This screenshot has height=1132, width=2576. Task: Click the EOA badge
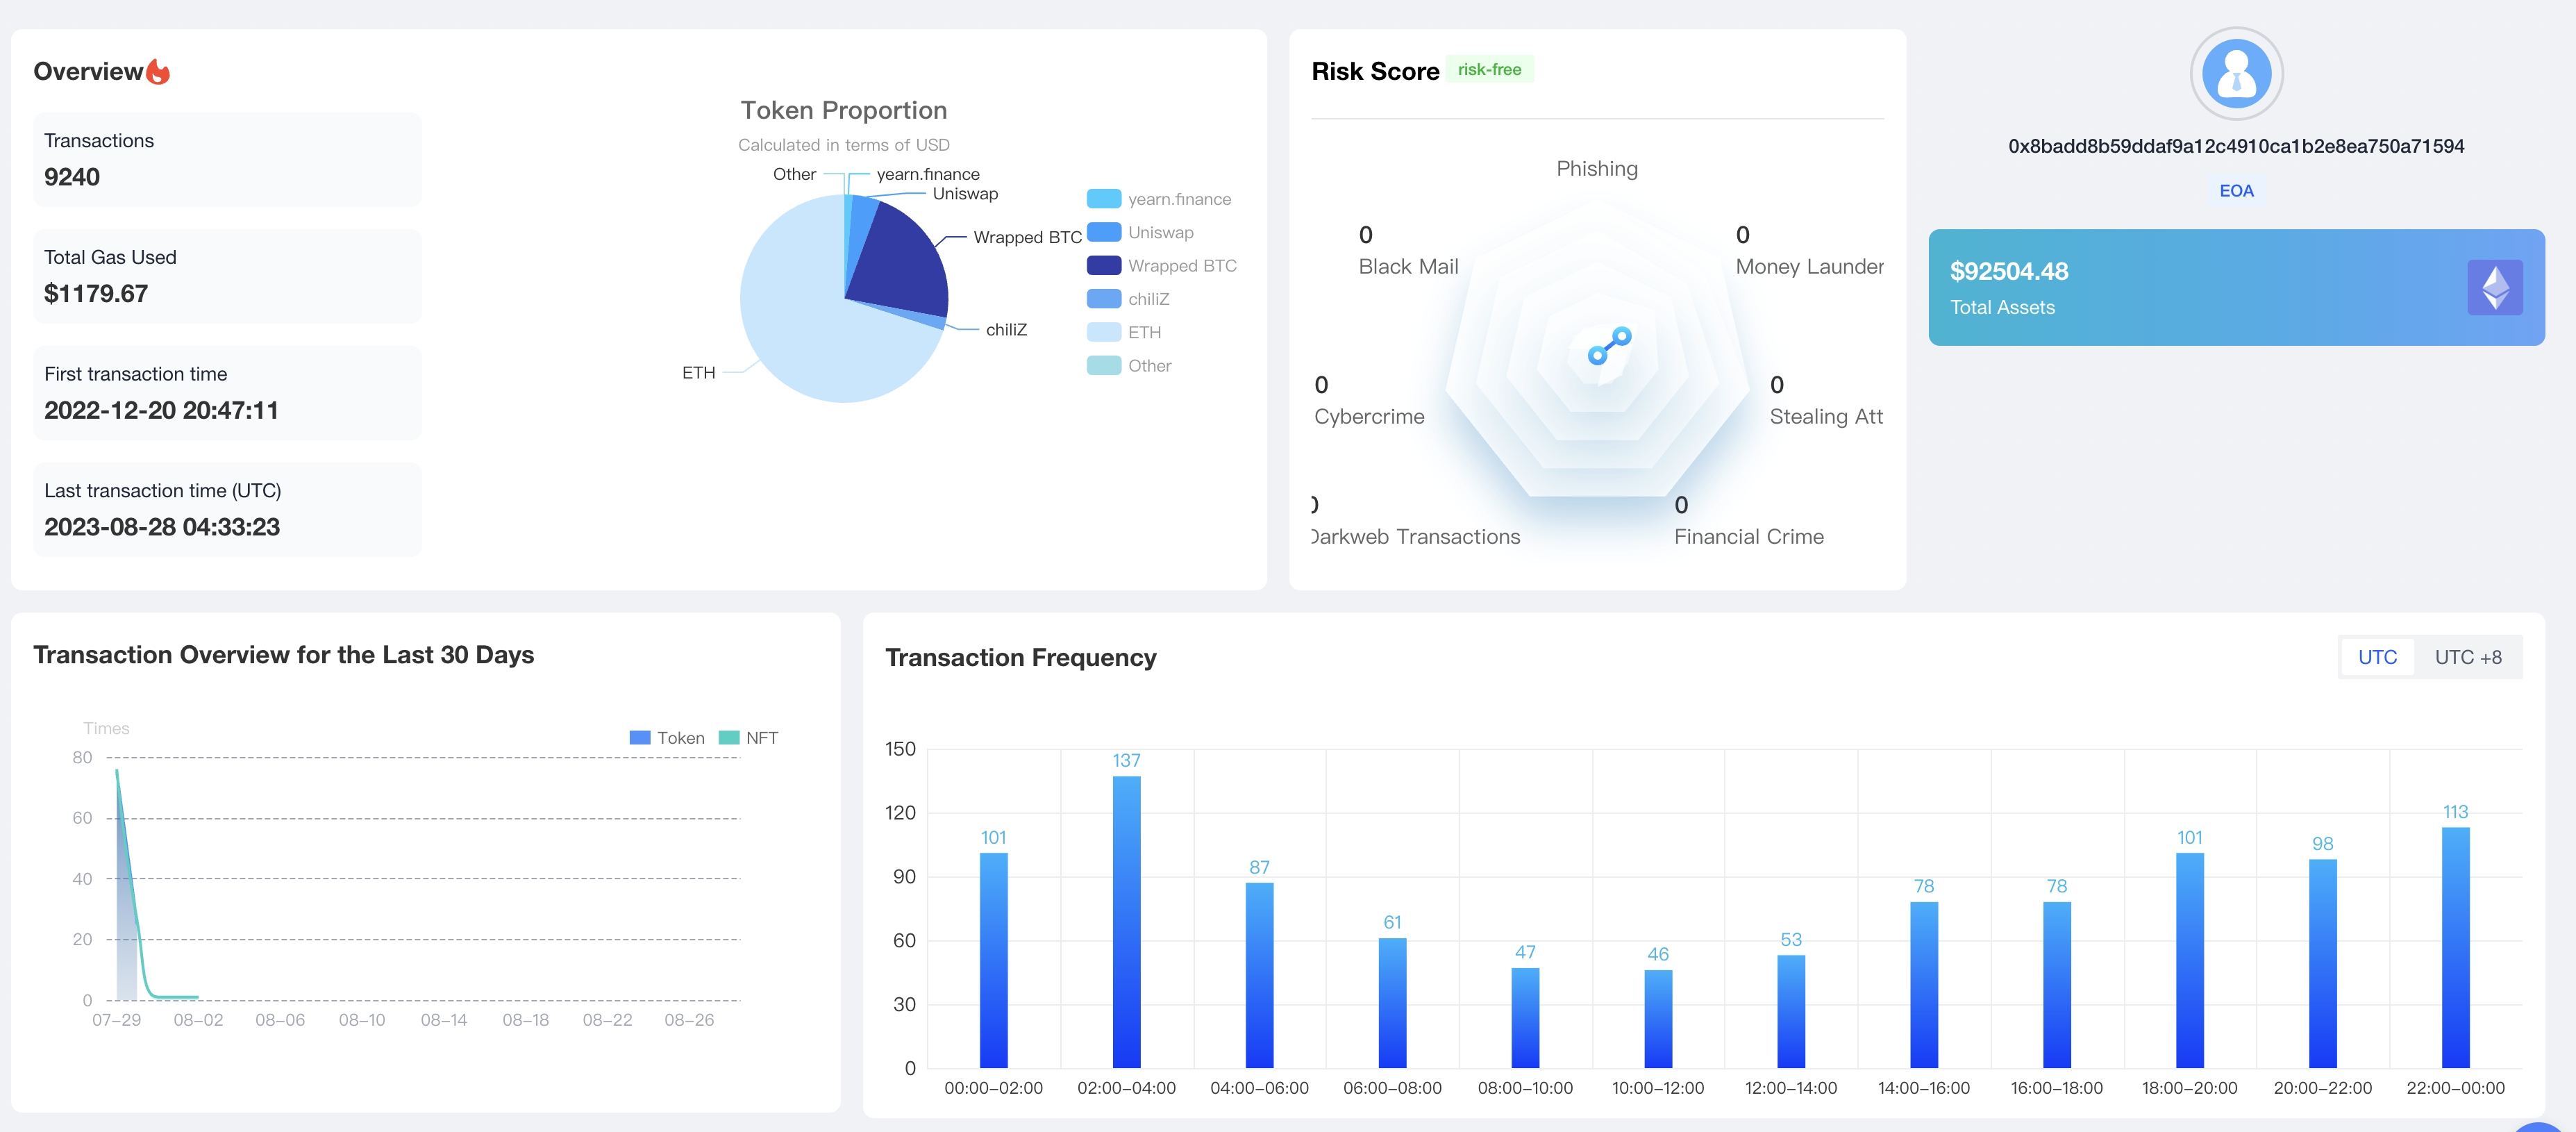pyautogui.click(x=2236, y=190)
